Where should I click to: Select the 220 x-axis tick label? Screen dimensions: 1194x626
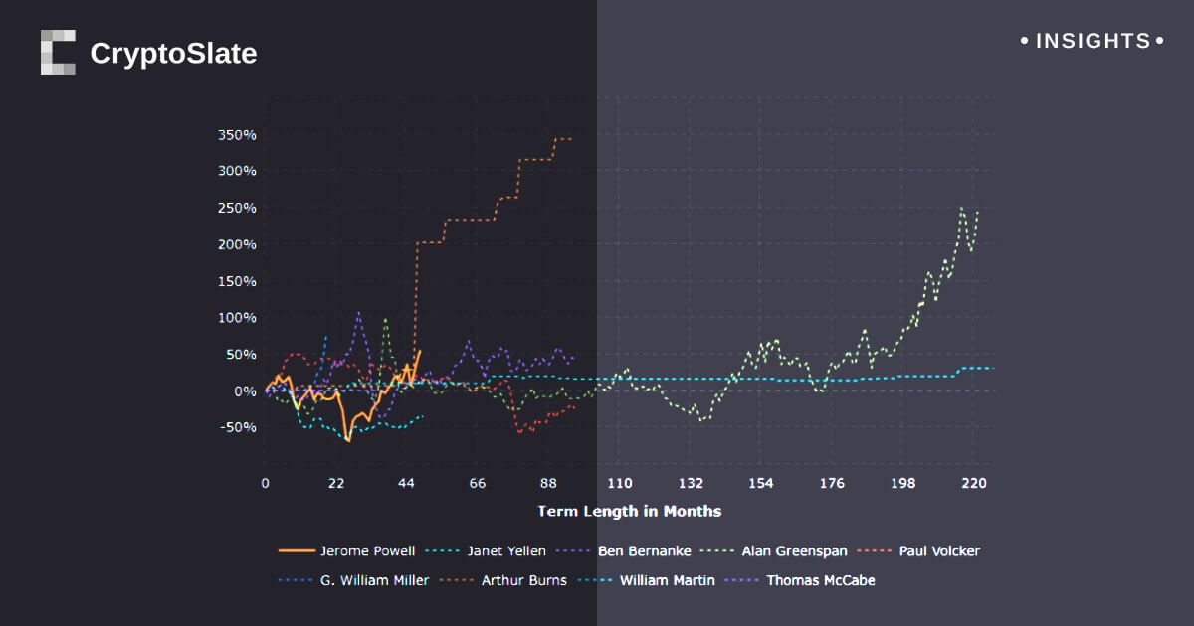tap(974, 484)
